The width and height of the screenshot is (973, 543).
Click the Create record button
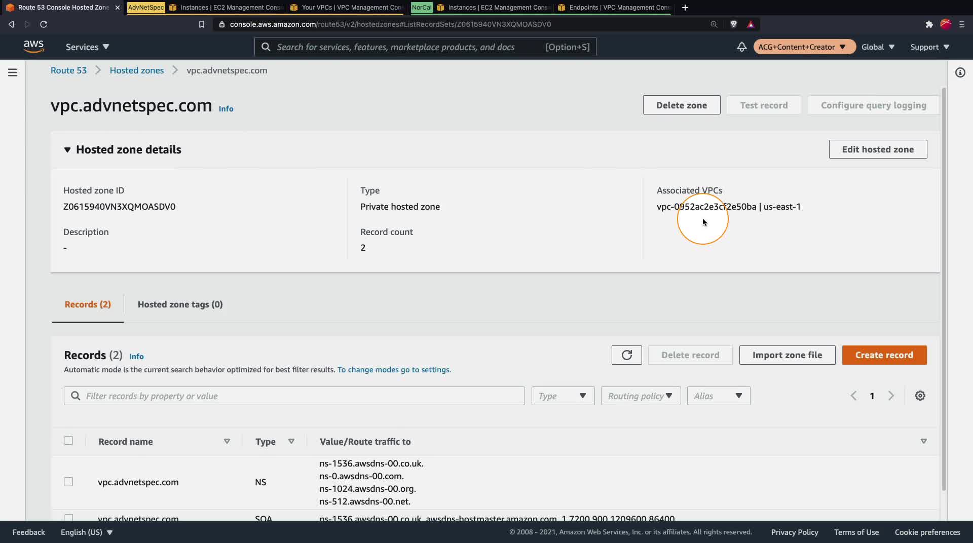(x=884, y=355)
